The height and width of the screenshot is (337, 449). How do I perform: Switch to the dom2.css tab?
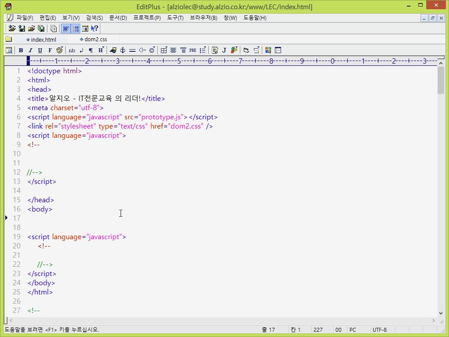tap(93, 39)
